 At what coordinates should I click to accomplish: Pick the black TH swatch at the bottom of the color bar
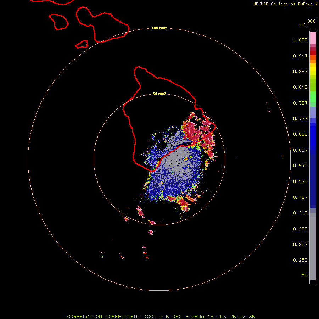pyautogui.click(x=313, y=281)
